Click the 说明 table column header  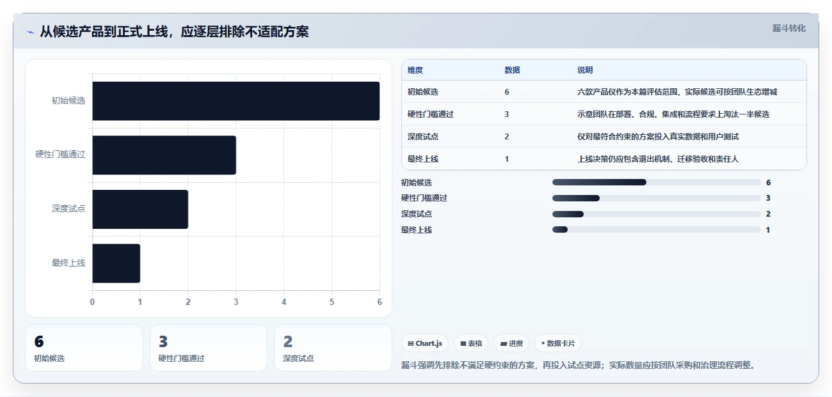[x=585, y=70]
